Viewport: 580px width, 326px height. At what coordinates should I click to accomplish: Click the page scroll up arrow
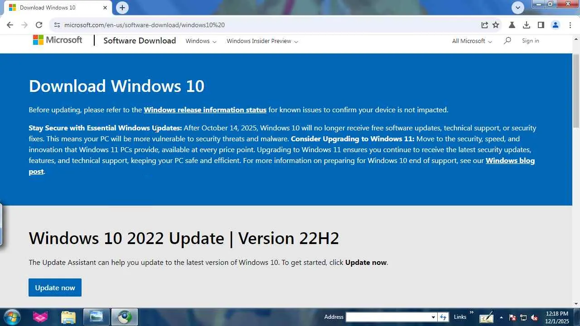[x=576, y=38]
